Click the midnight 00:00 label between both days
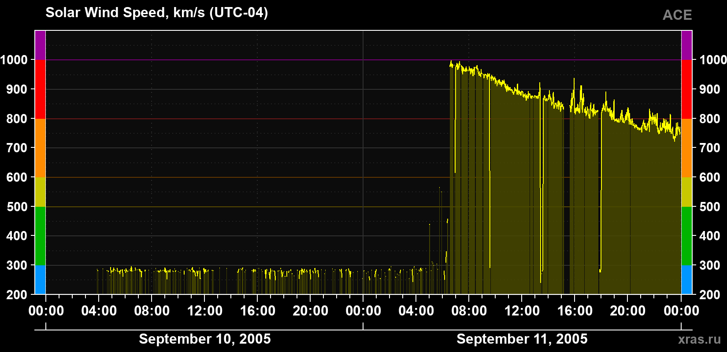727x352 pixels. point(363,311)
